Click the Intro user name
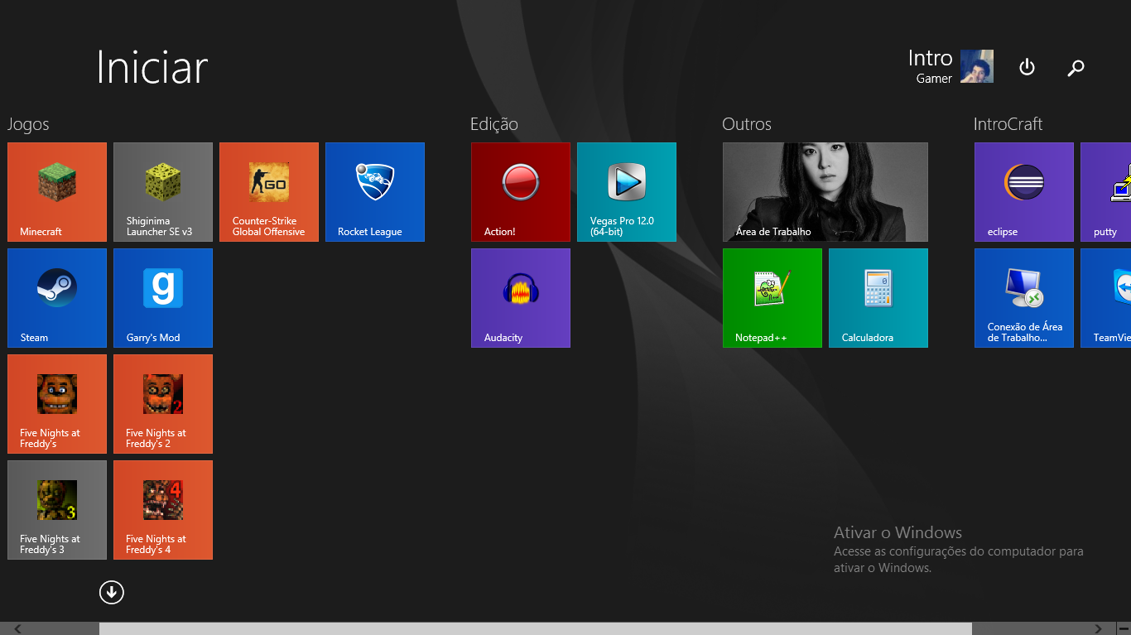Image resolution: width=1131 pixels, height=635 pixels. (x=930, y=58)
